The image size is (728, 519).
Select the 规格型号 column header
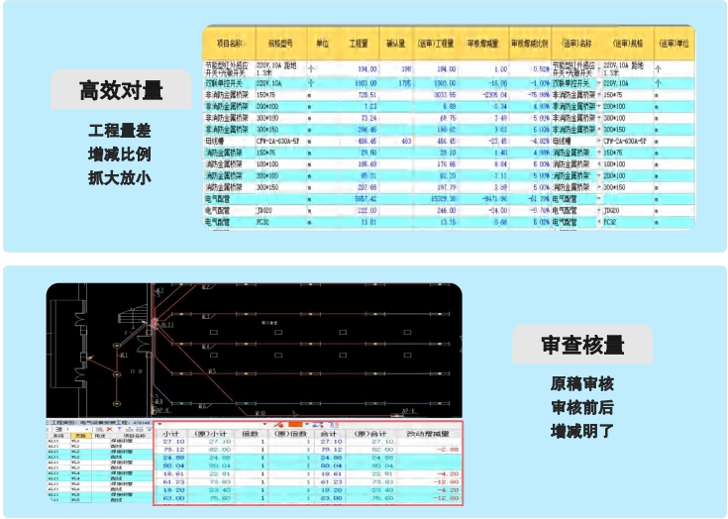pyautogui.click(x=280, y=45)
